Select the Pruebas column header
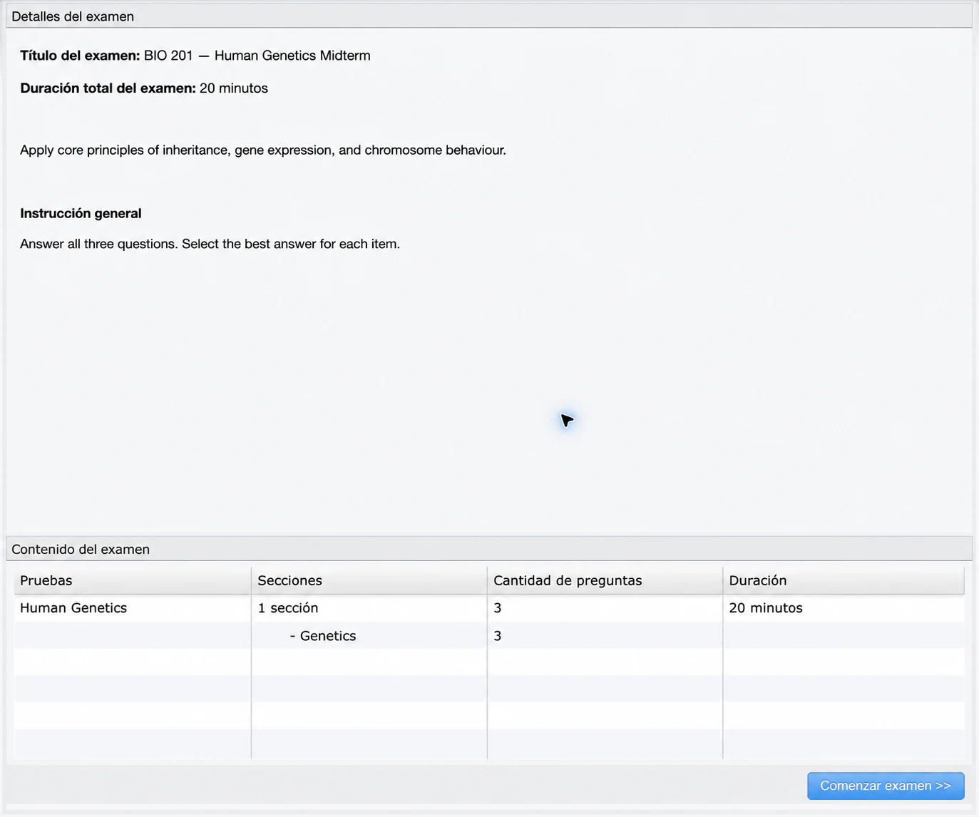This screenshot has width=979, height=817. tap(133, 580)
